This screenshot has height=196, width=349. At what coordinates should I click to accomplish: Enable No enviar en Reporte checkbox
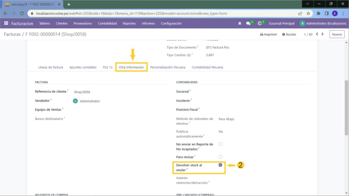click(220, 144)
